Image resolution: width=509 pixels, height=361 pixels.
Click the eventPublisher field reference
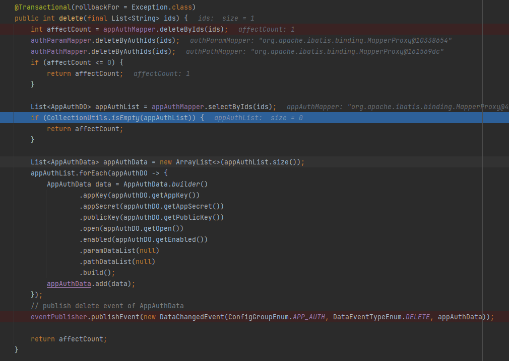59,317
